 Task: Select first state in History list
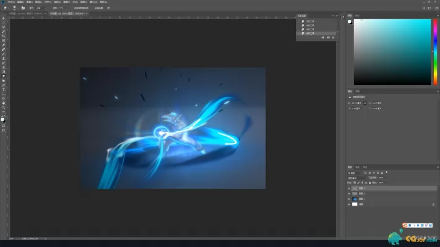point(317,21)
